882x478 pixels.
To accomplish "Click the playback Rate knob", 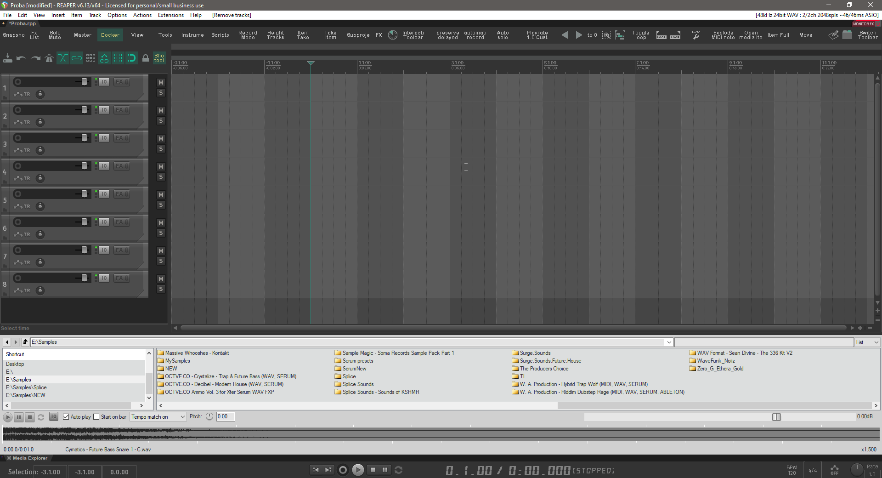I will click(857, 470).
